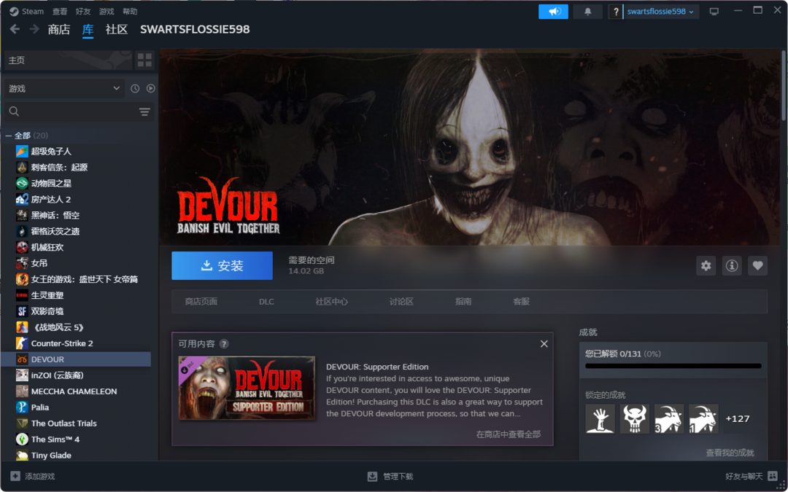The image size is (788, 492).
Task: Install DEVOUR with the 安装 button
Action: (222, 265)
